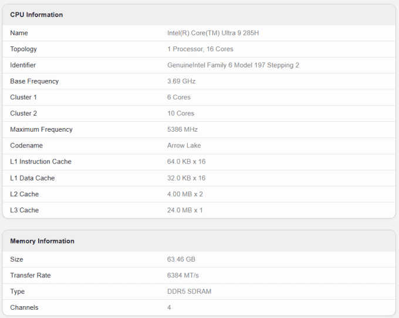399x318 pixels.
Task: Click the Cluster 1 row label
Action: pyautogui.click(x=23, y=98)
